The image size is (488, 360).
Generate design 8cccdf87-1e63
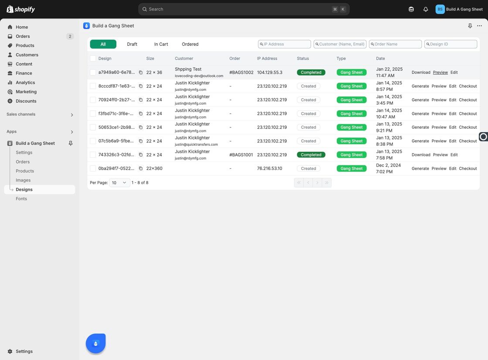point(420,86)
